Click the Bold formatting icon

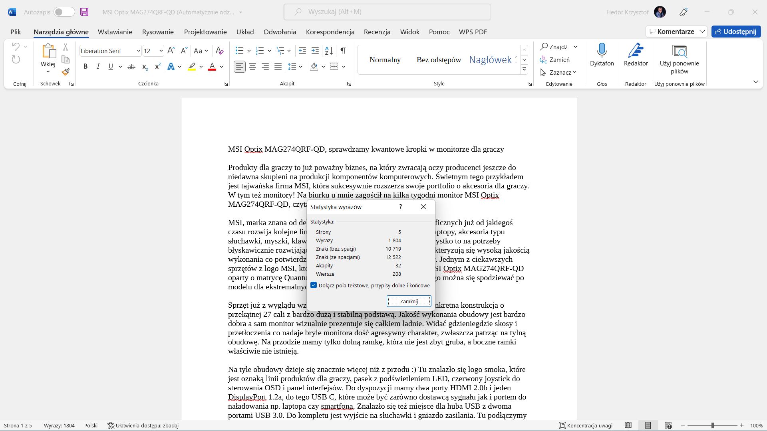click(85, 66)
